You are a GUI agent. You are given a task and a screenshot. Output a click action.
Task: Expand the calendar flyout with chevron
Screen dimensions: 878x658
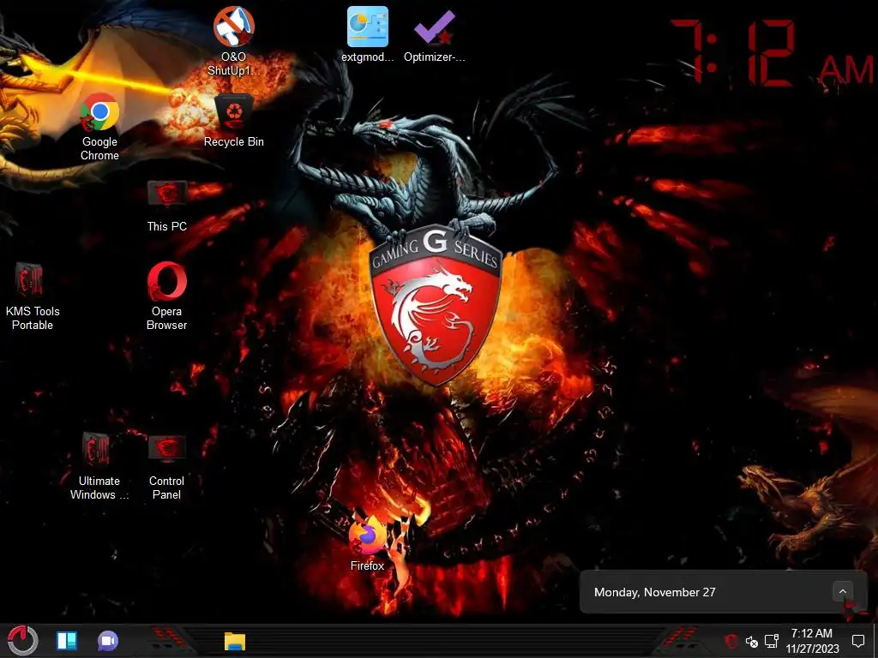click(x=842, y=591)
